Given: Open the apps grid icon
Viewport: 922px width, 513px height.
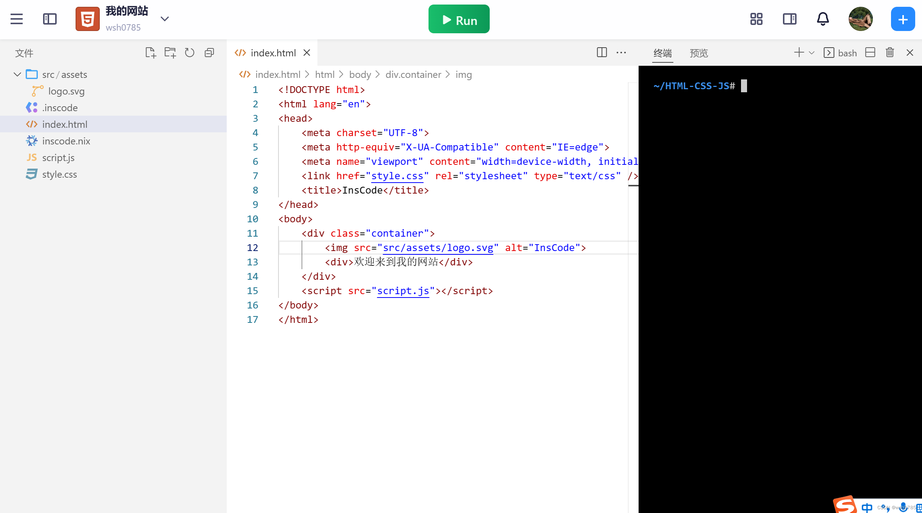Looking at the screenshot, I should 756,19.
